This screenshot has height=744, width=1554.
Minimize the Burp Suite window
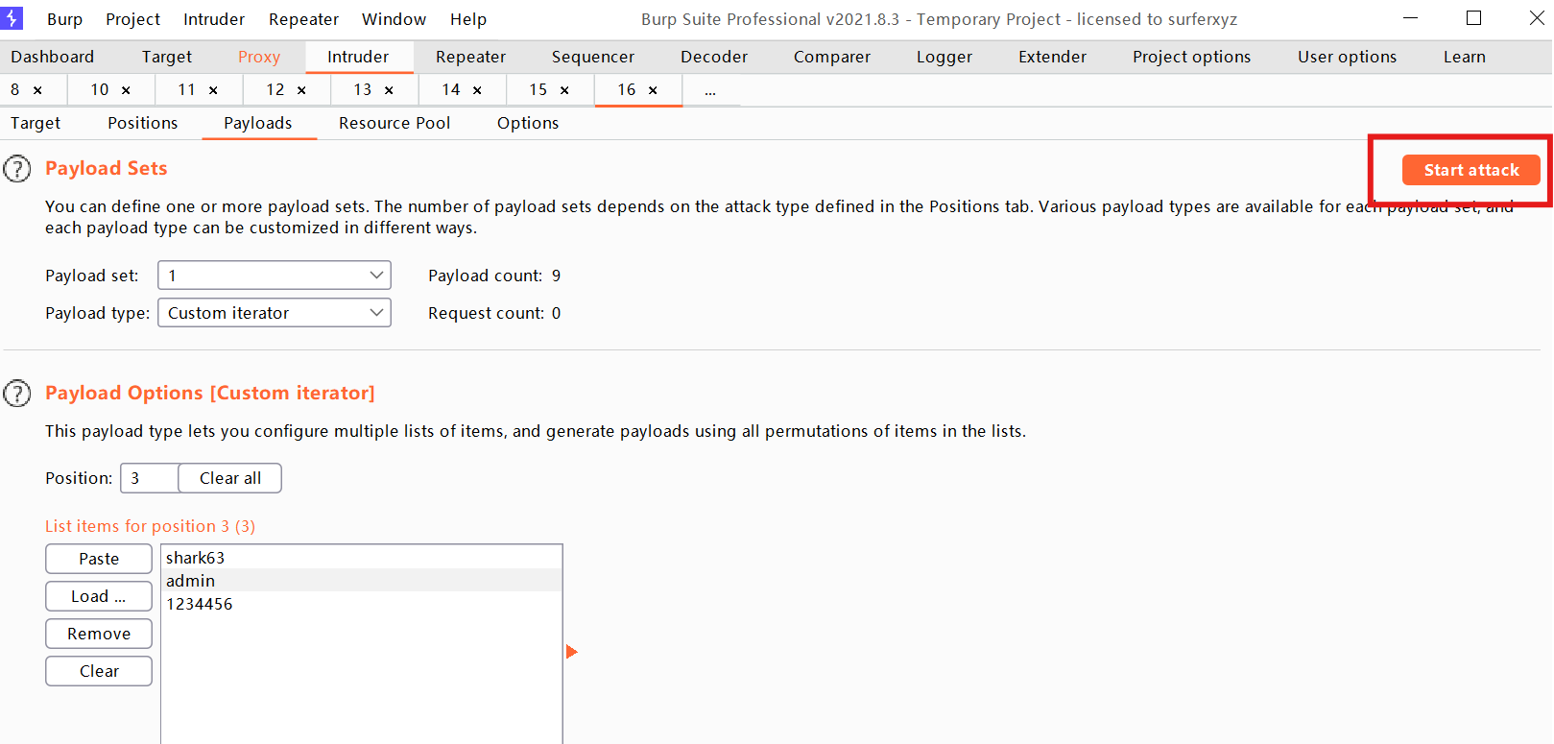[1410, 18]
